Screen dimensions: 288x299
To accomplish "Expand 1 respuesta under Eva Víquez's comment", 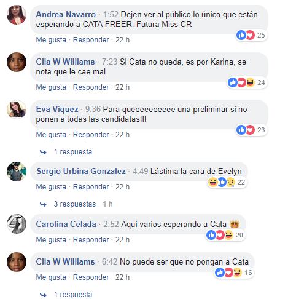I will coord(73,152).
